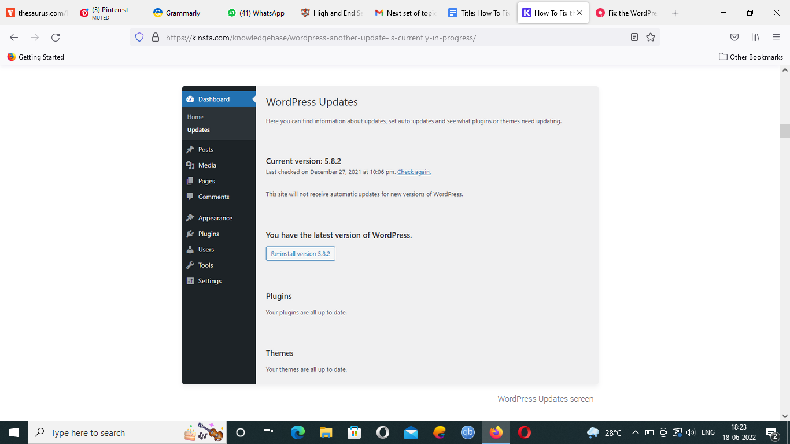Click the Plugins plug icon
Image resolution: width=790 pixels, height=444 pixels.
190,234
